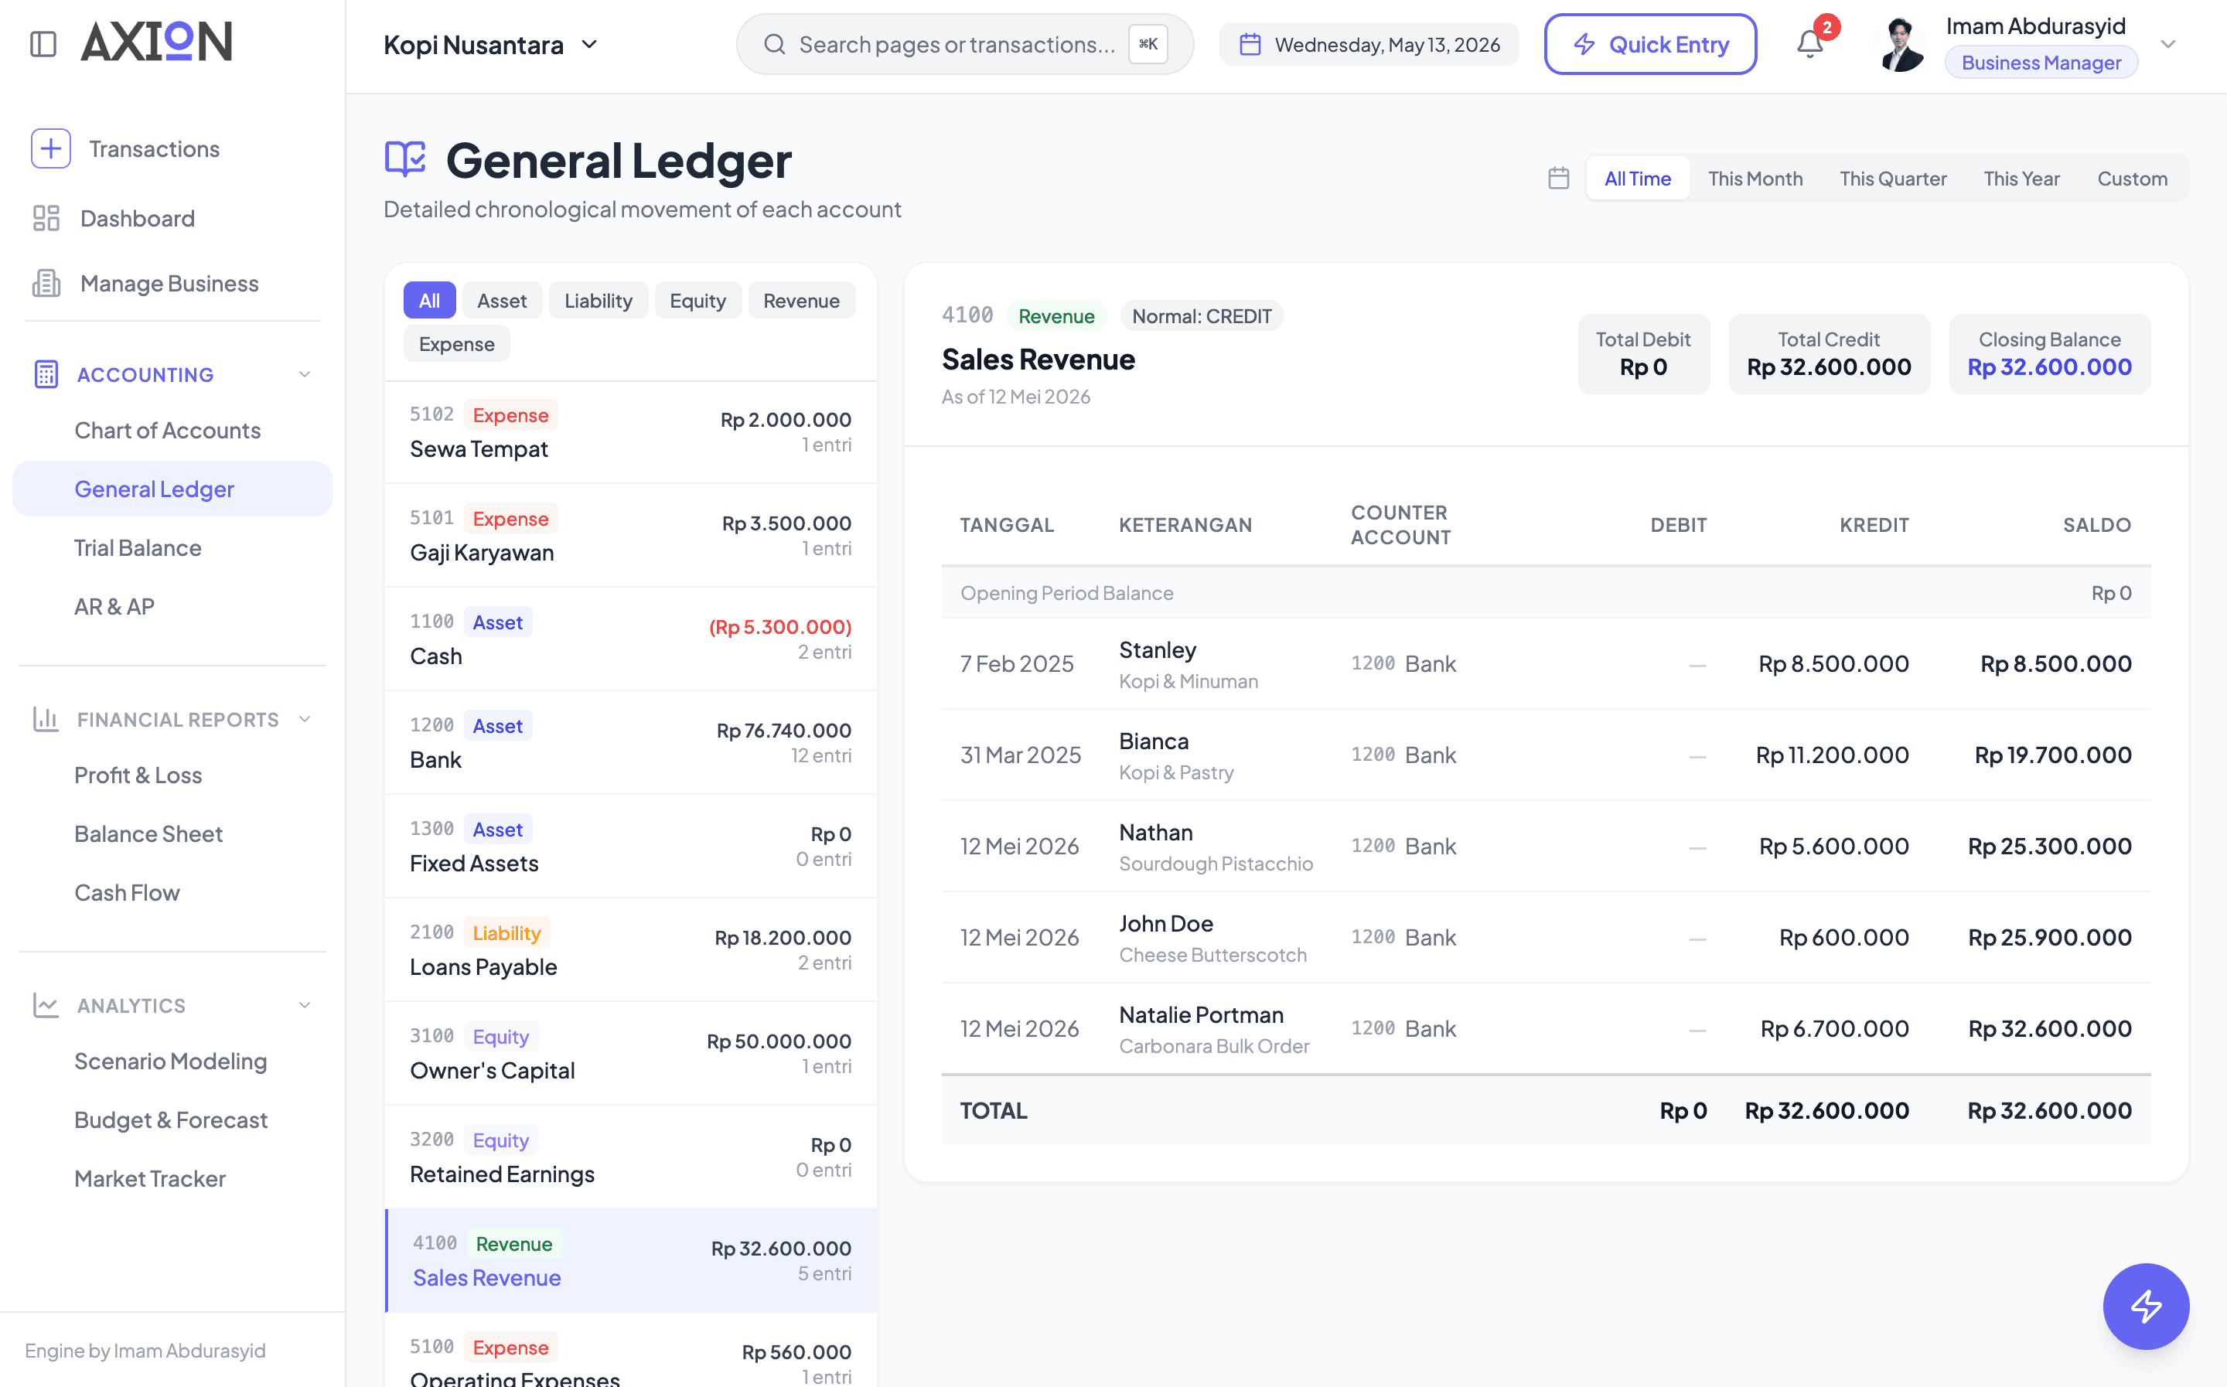Click the Dashboard grid icon

(46, 218)
